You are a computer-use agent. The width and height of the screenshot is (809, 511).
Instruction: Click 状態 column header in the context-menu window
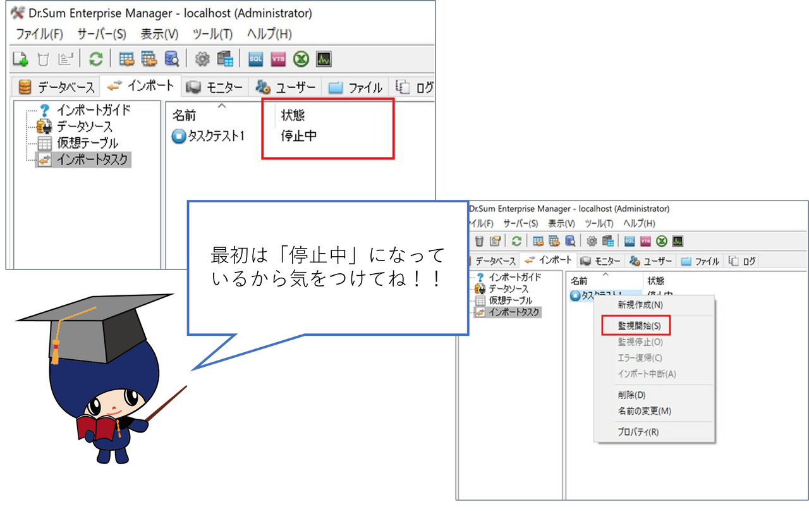point(655,281)
